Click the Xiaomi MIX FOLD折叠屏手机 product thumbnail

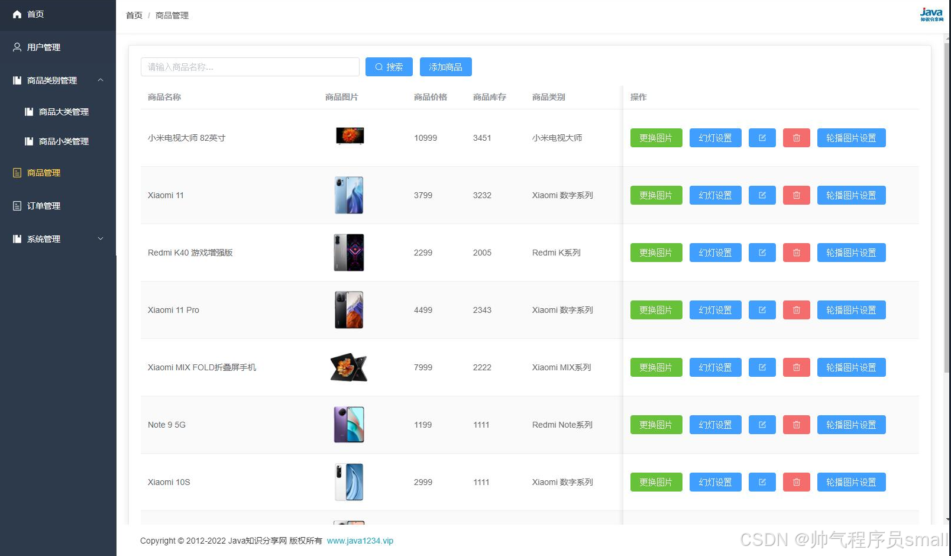point(349,367)
